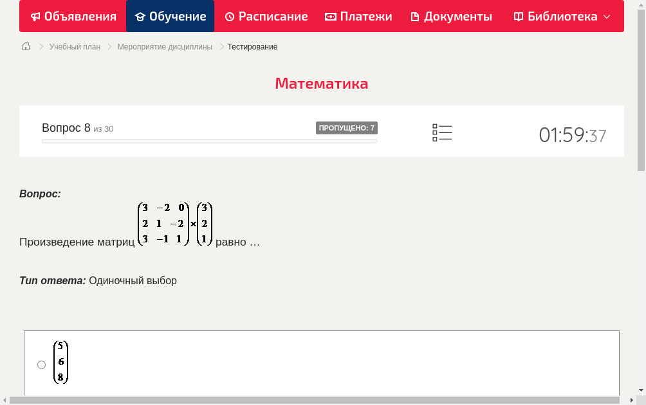
Task: Click the home icon in the breadcrumb
Action: pos(25,46)
